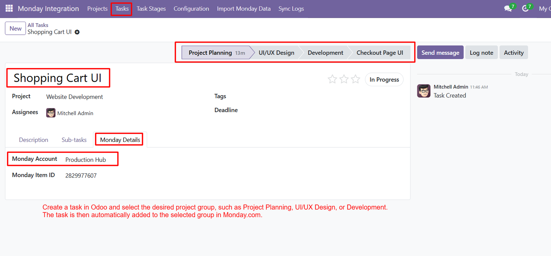Screen dimensions: 551x256
Task: Click Monday Item ID value 2829977607
Action: [x=81, y=176]
